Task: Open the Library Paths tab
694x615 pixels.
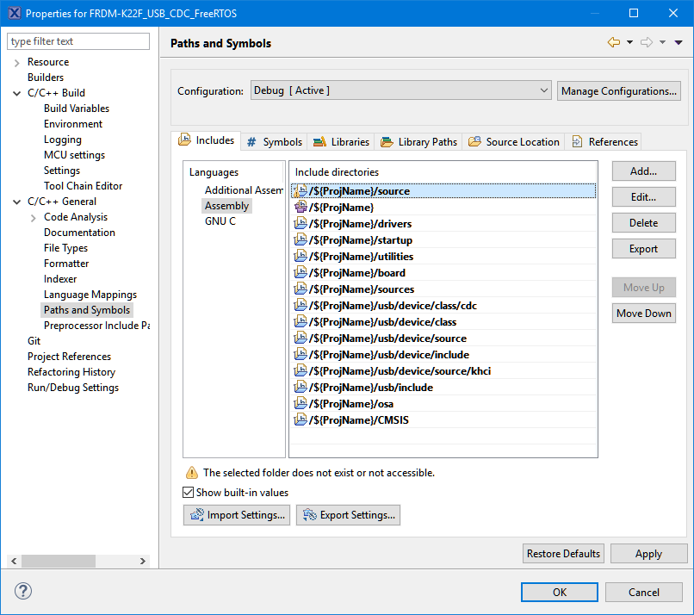Action: click(x=418, y=142)
